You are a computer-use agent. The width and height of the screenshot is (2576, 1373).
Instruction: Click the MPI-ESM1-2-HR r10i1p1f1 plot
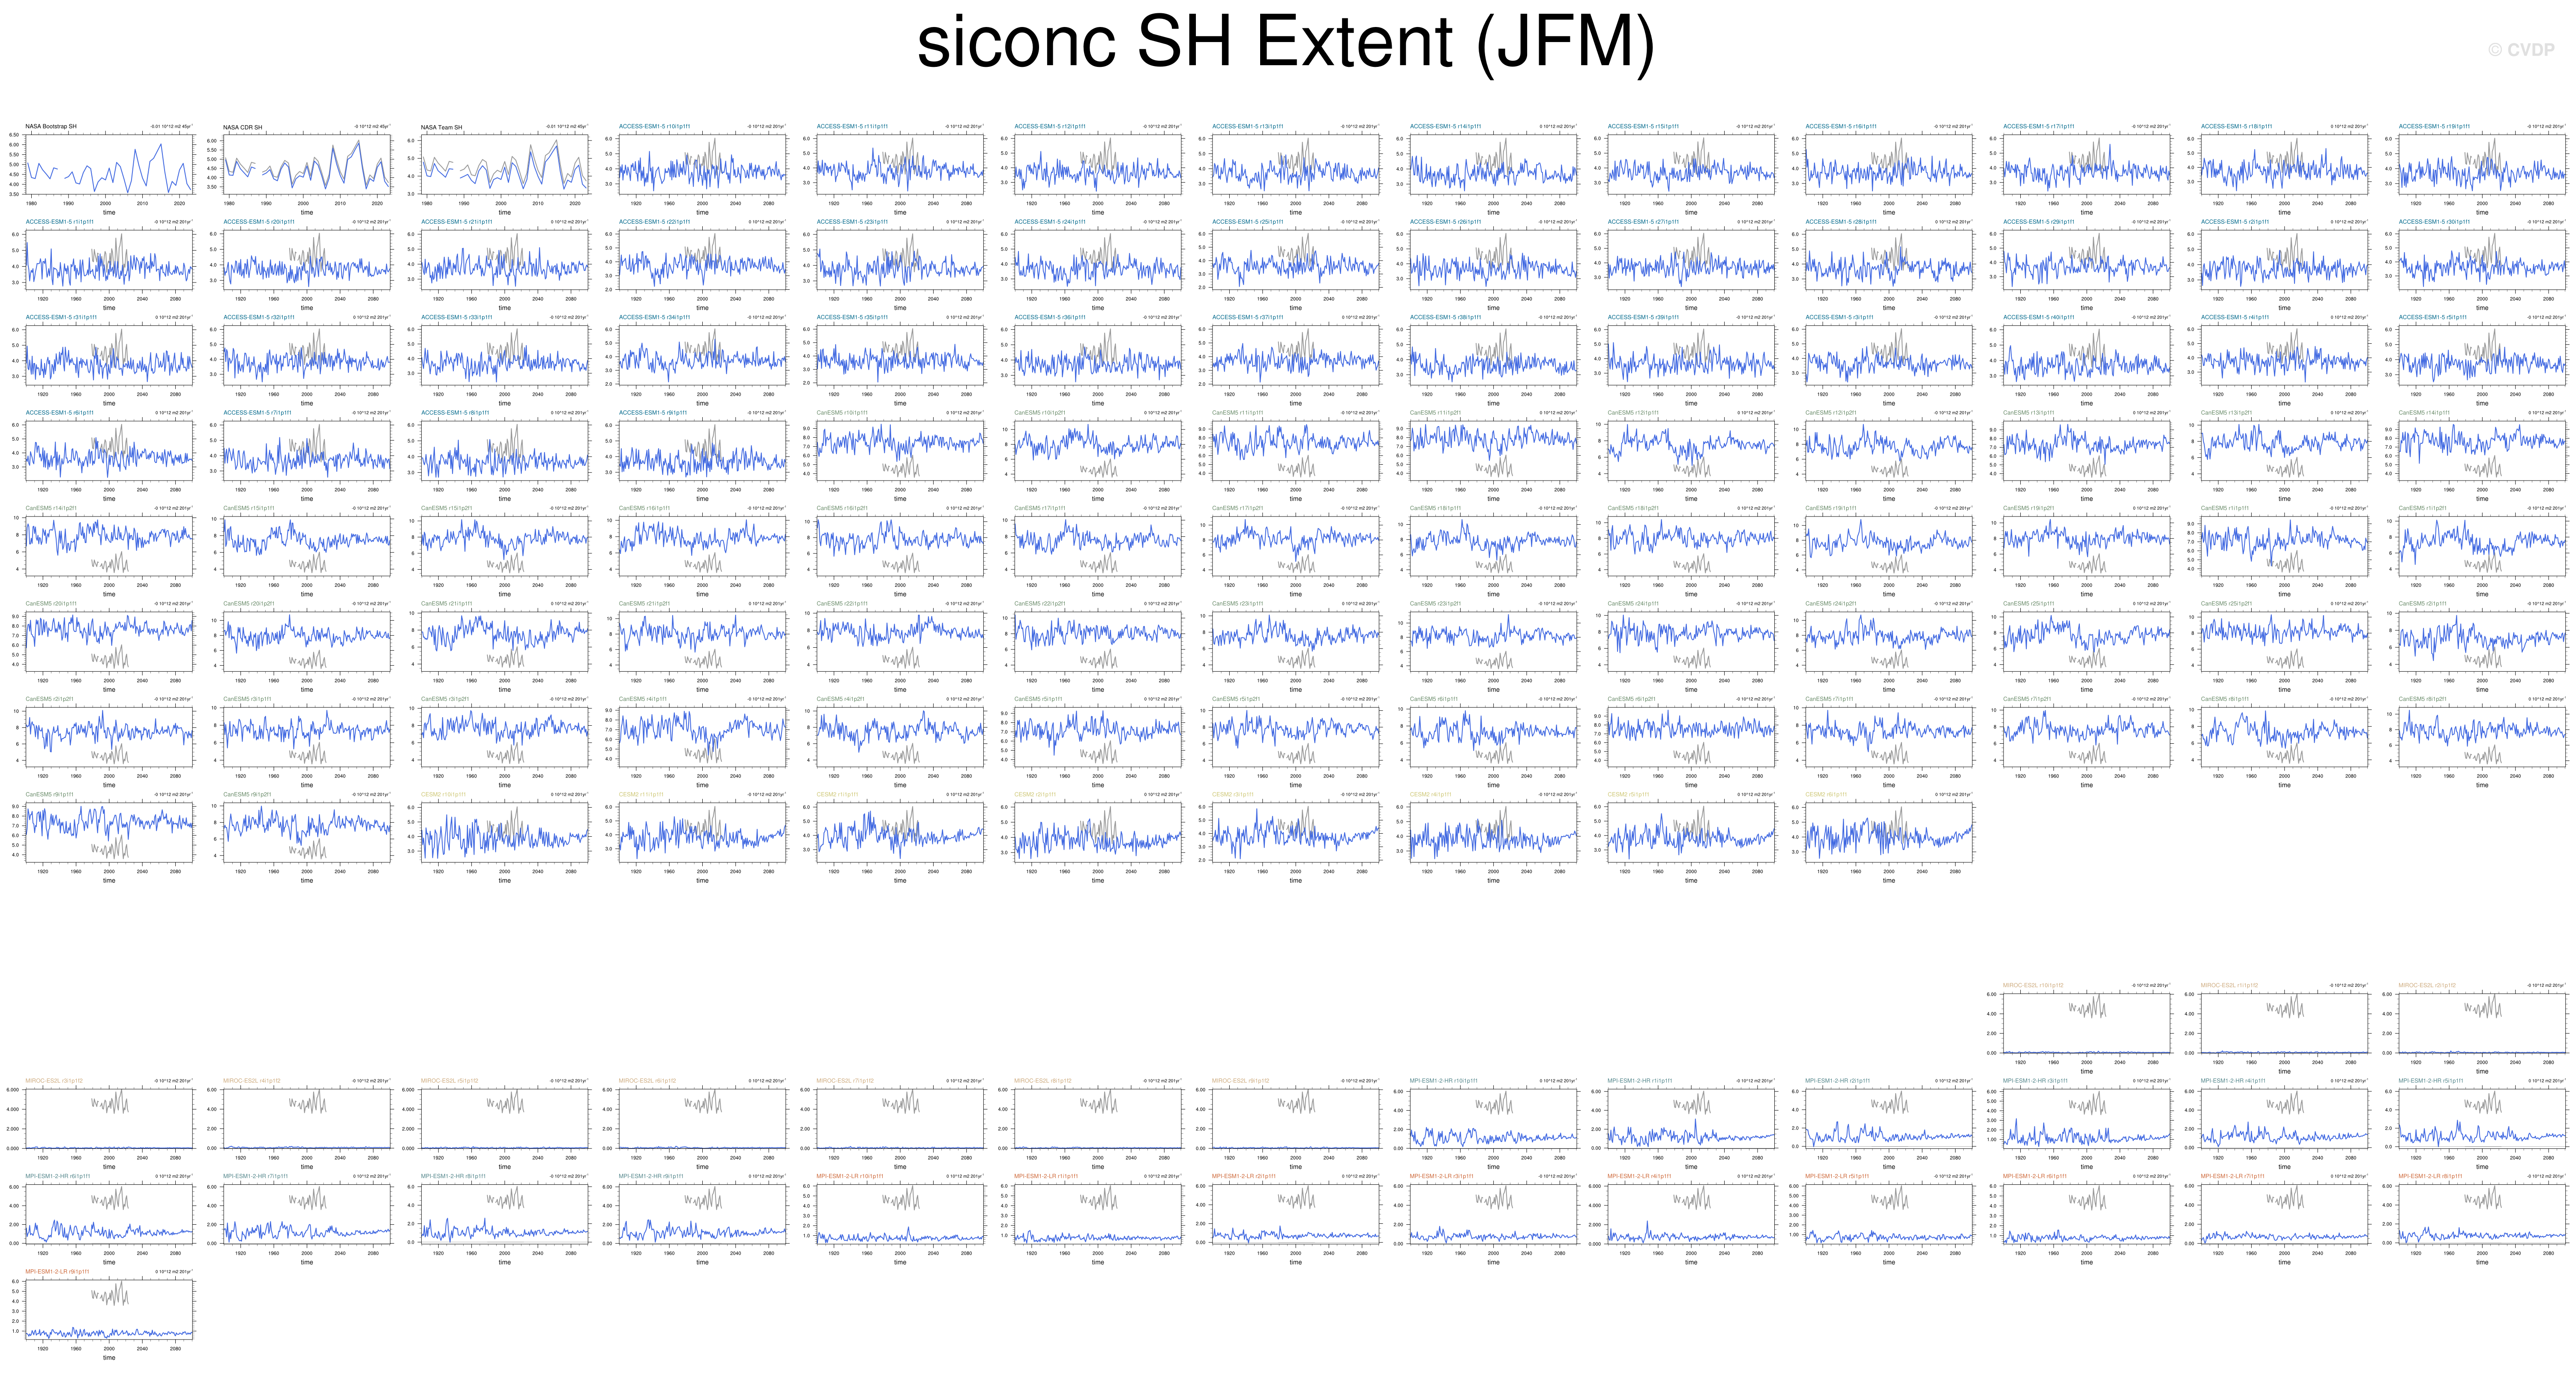[1493, 1118]
